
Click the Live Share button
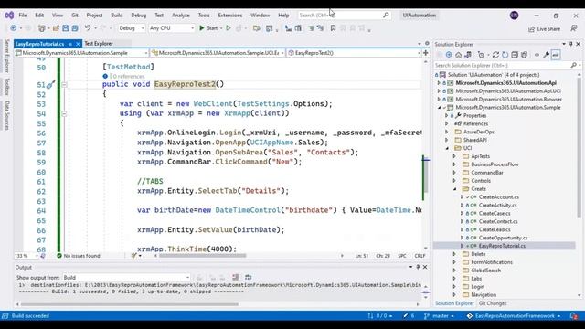pos(545,28)
